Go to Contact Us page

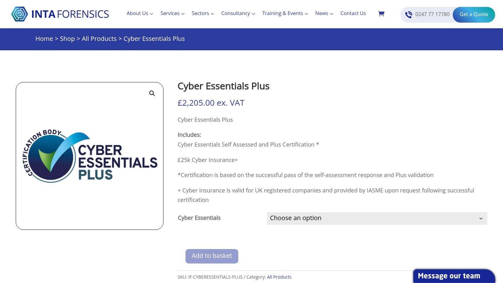pos(353,14)
